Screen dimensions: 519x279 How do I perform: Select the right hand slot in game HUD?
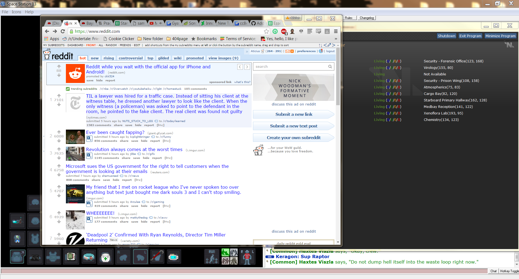(123, 256)
